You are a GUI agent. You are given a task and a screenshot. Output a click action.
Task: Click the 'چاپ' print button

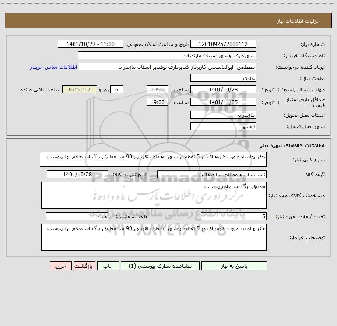point(108,266)
